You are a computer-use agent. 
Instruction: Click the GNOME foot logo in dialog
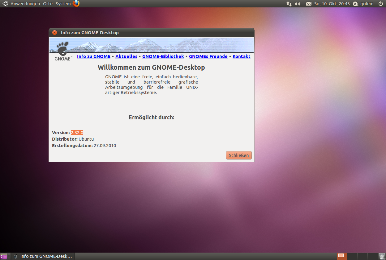coord(63,51)
